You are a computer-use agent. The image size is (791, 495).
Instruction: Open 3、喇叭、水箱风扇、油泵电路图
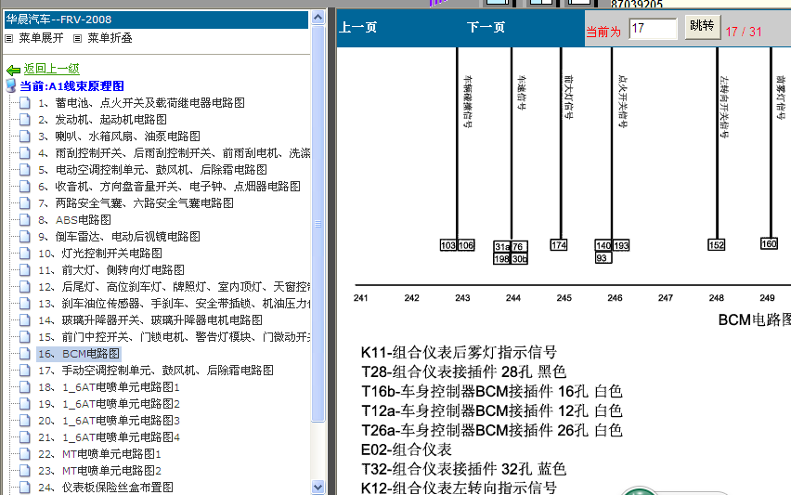tap(119, 137)
